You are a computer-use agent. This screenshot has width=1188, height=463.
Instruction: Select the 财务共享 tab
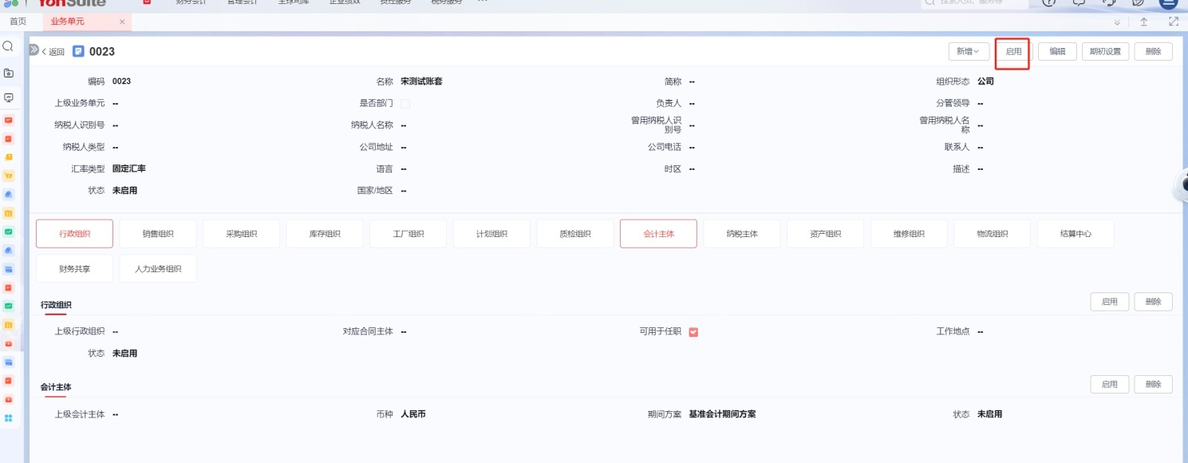(x=75, y=268)
